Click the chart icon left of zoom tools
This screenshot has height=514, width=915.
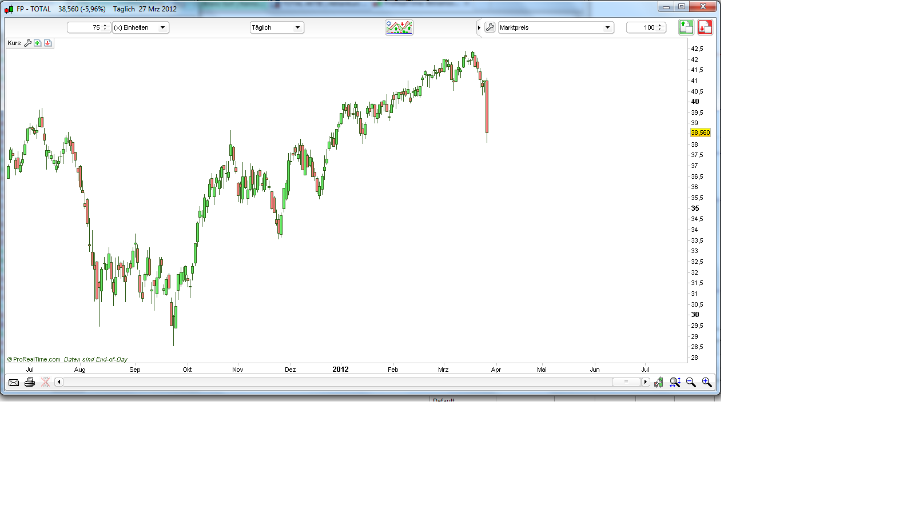pyautogui.click(x=659, y=382)
